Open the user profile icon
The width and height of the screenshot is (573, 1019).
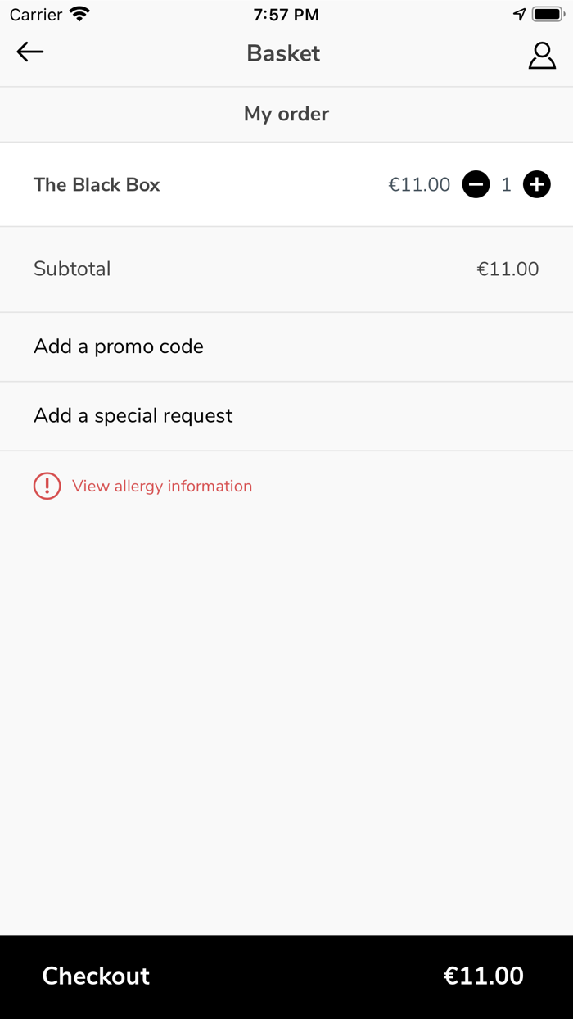542,55
